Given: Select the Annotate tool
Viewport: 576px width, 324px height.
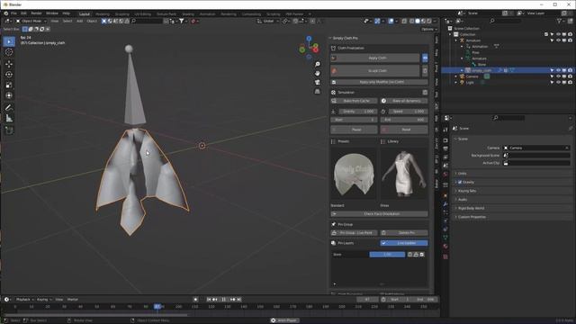Looking at the screenshot, I should pyautogui.click(x=9, y=108).
